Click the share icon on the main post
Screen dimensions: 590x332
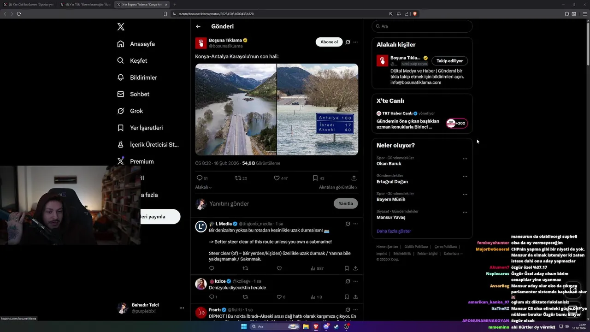pos(354,178)
